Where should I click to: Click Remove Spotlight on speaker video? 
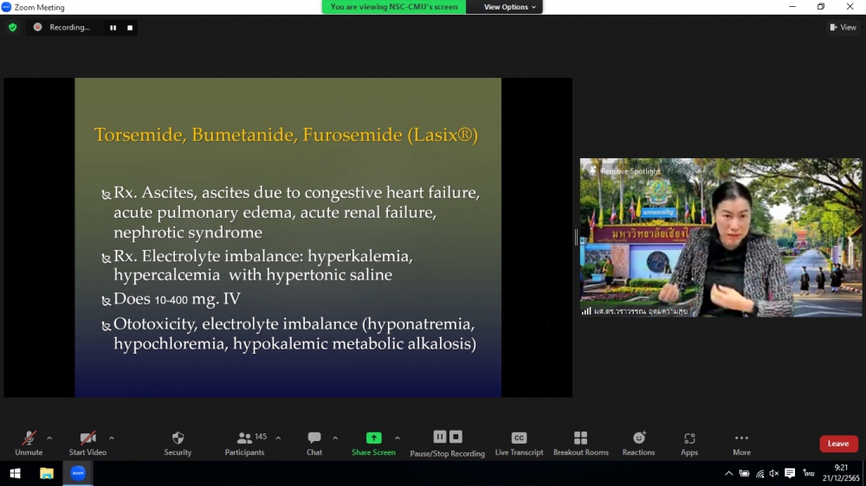tap(630, 171)
